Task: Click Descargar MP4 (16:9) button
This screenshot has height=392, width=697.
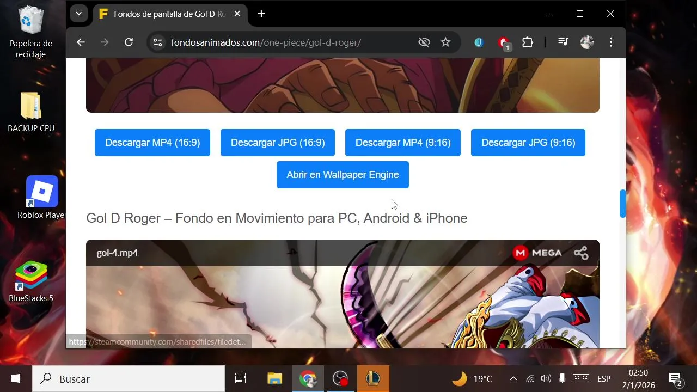Action: point(152,143)
